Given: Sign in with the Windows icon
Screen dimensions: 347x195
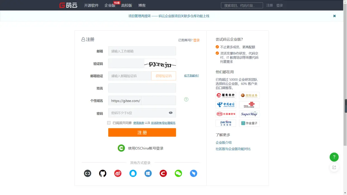Looking at the screenshot, I should (x=148, y=173).
